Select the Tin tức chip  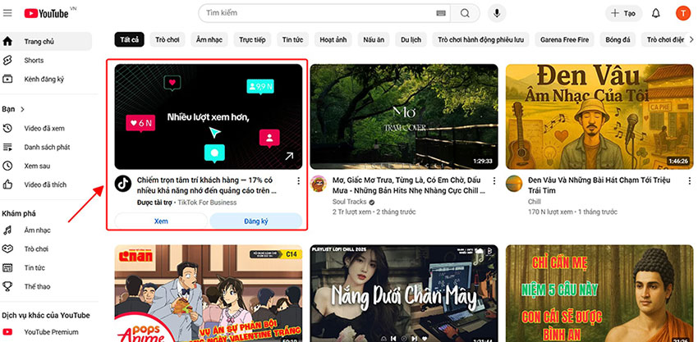[292, 39]
